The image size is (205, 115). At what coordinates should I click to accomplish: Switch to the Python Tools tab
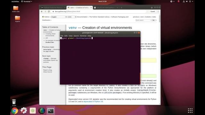[53, 8]
